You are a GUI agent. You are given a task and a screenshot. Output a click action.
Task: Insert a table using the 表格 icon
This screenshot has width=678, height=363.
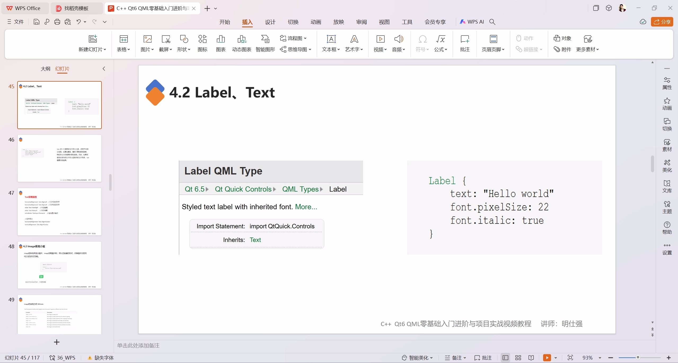pyautogui.click(x=123, y=43)
